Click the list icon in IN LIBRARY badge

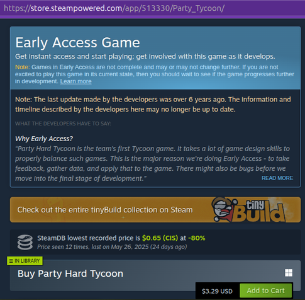point(11,261)
